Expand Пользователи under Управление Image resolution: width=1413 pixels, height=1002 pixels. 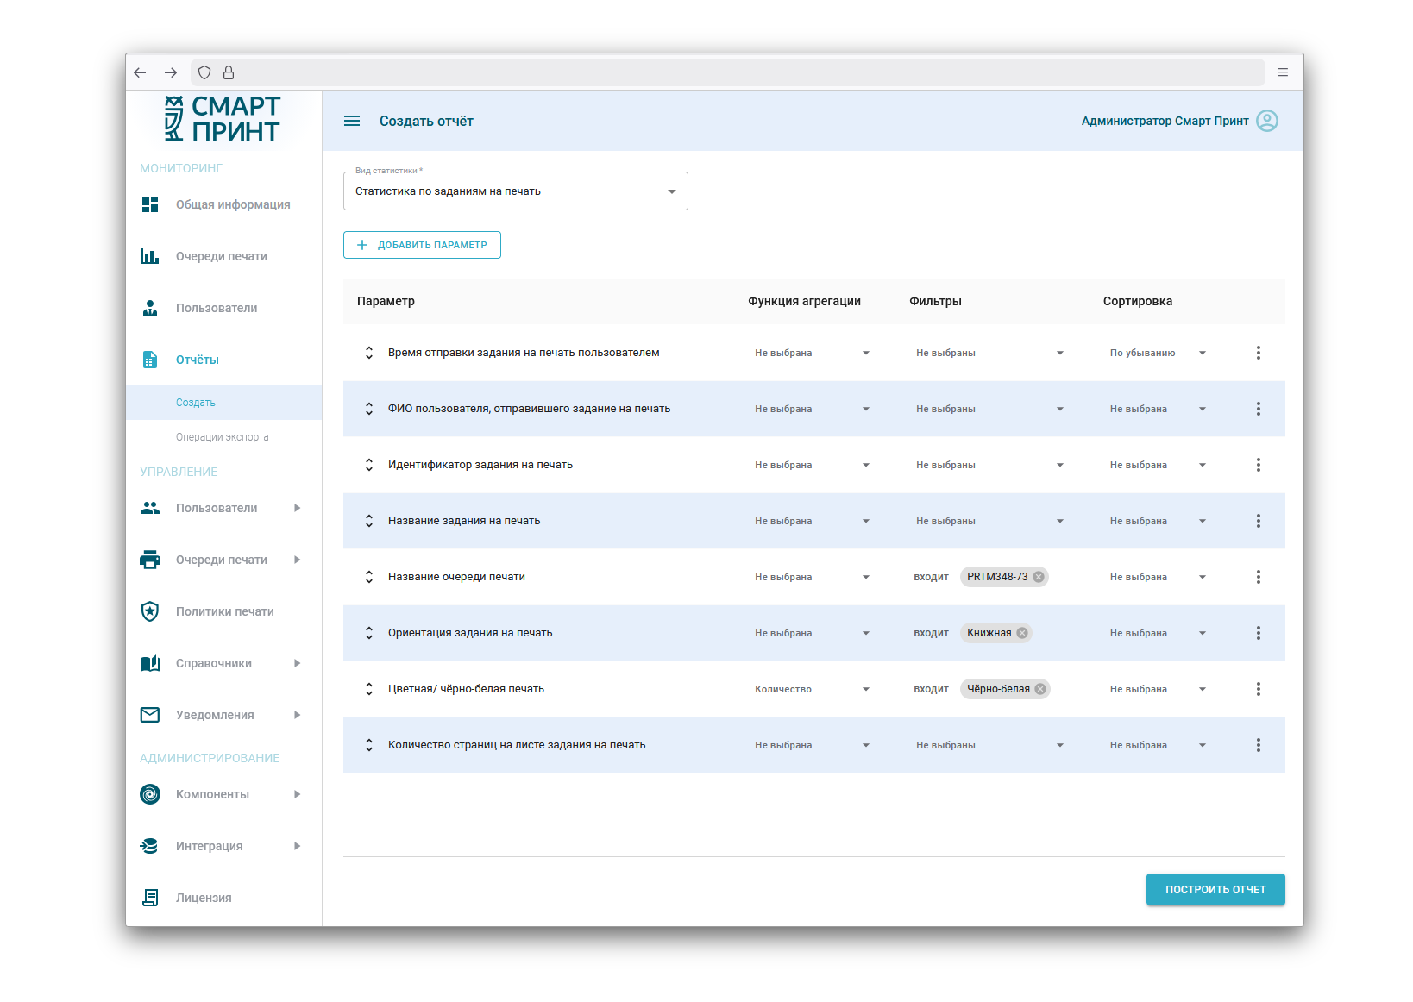pyautogui.click(x=223, y=508)
